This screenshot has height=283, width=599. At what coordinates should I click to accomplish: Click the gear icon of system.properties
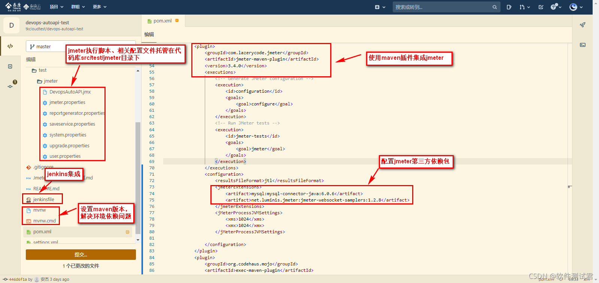[x=45, y=135]
